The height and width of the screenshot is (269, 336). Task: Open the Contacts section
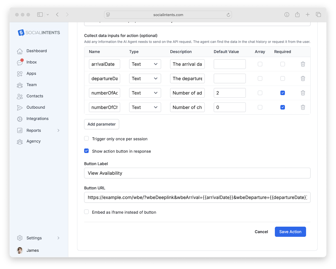click(35, 96)
